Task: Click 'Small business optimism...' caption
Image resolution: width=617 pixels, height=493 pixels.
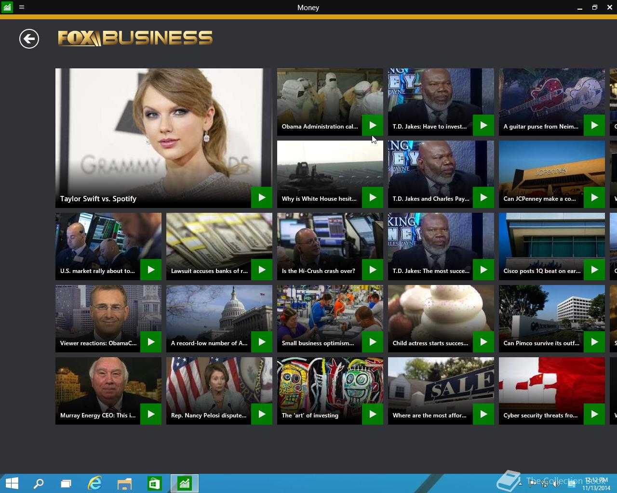Action: pyautogui.click(x=318, y=343)
